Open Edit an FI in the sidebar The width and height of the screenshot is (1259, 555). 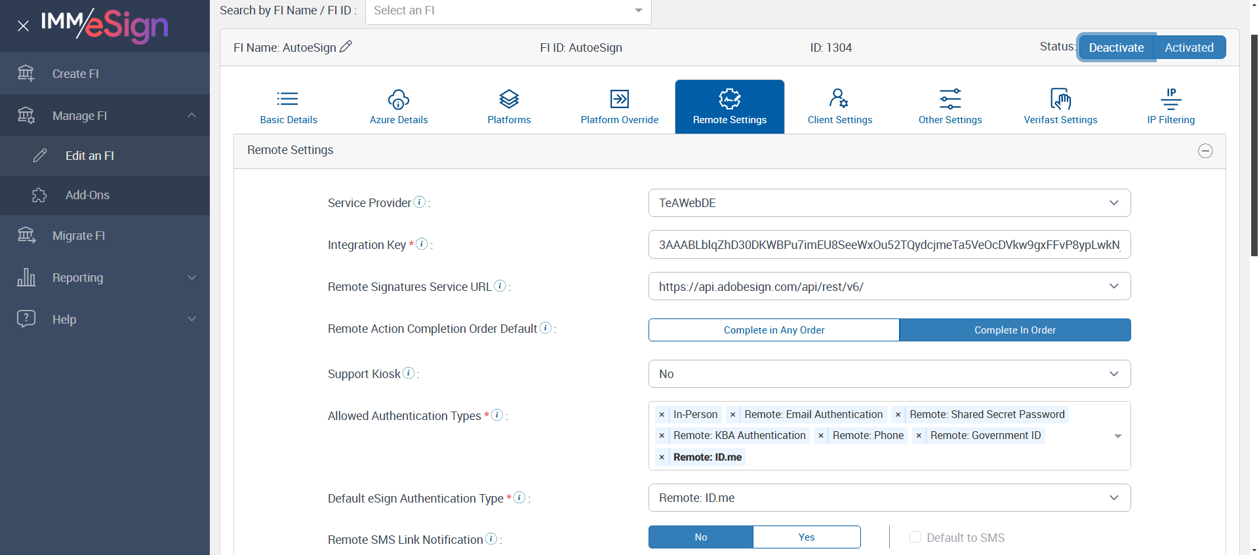105,156
